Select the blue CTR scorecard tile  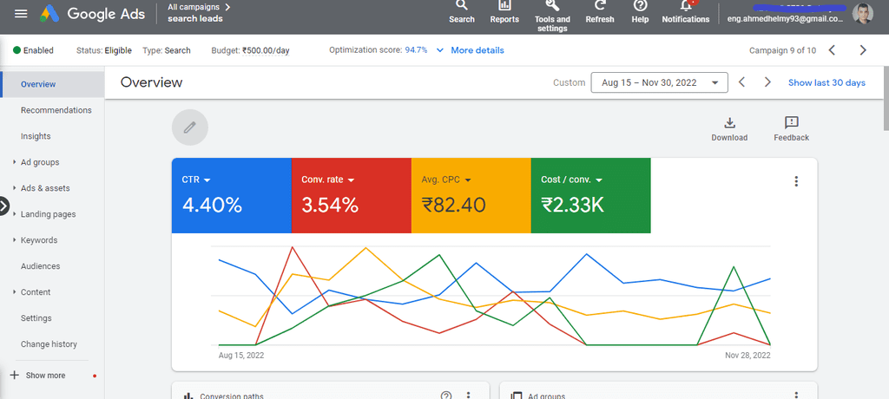[231, 195]
